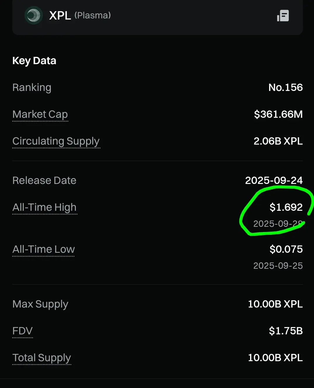Show the All-Time Low tooltip label
Viewport: 314px width, 388px height.
point(44,249)
